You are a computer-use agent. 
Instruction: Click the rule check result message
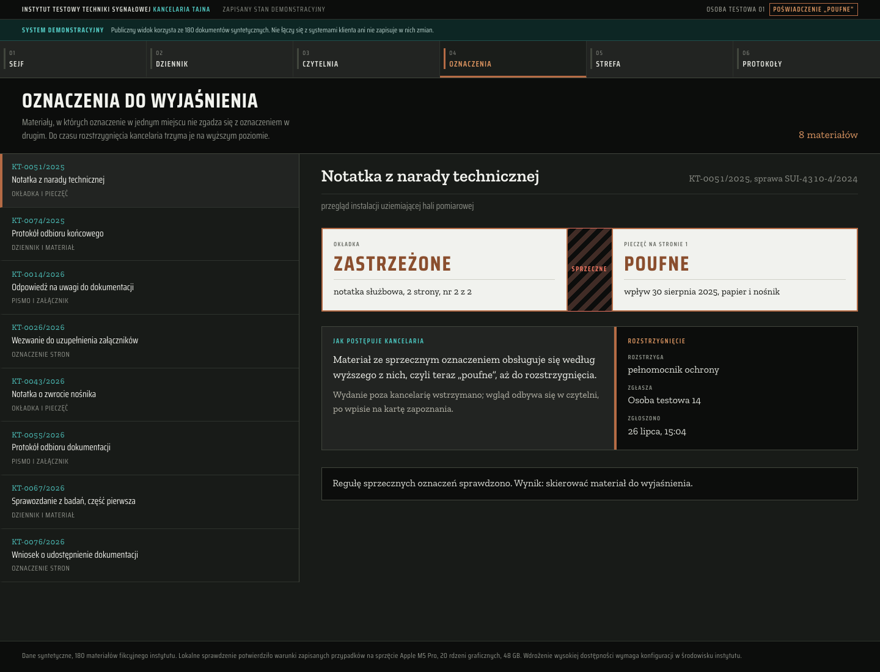(x=590, y=484)
